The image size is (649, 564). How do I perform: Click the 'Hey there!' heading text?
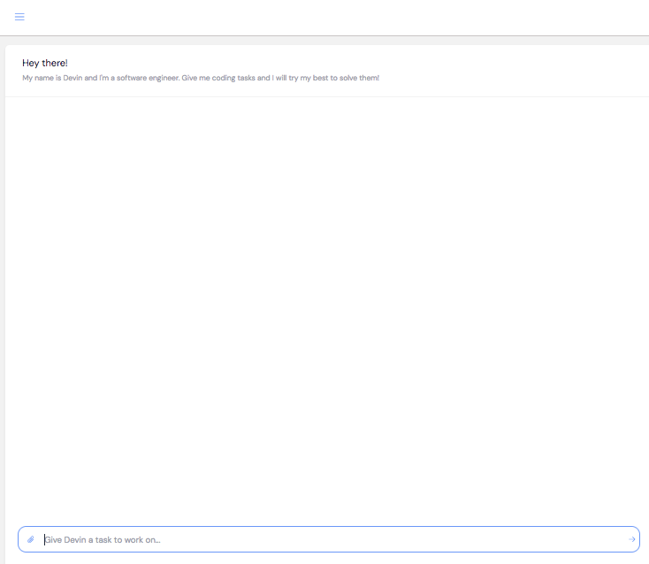tap(45, 63)
